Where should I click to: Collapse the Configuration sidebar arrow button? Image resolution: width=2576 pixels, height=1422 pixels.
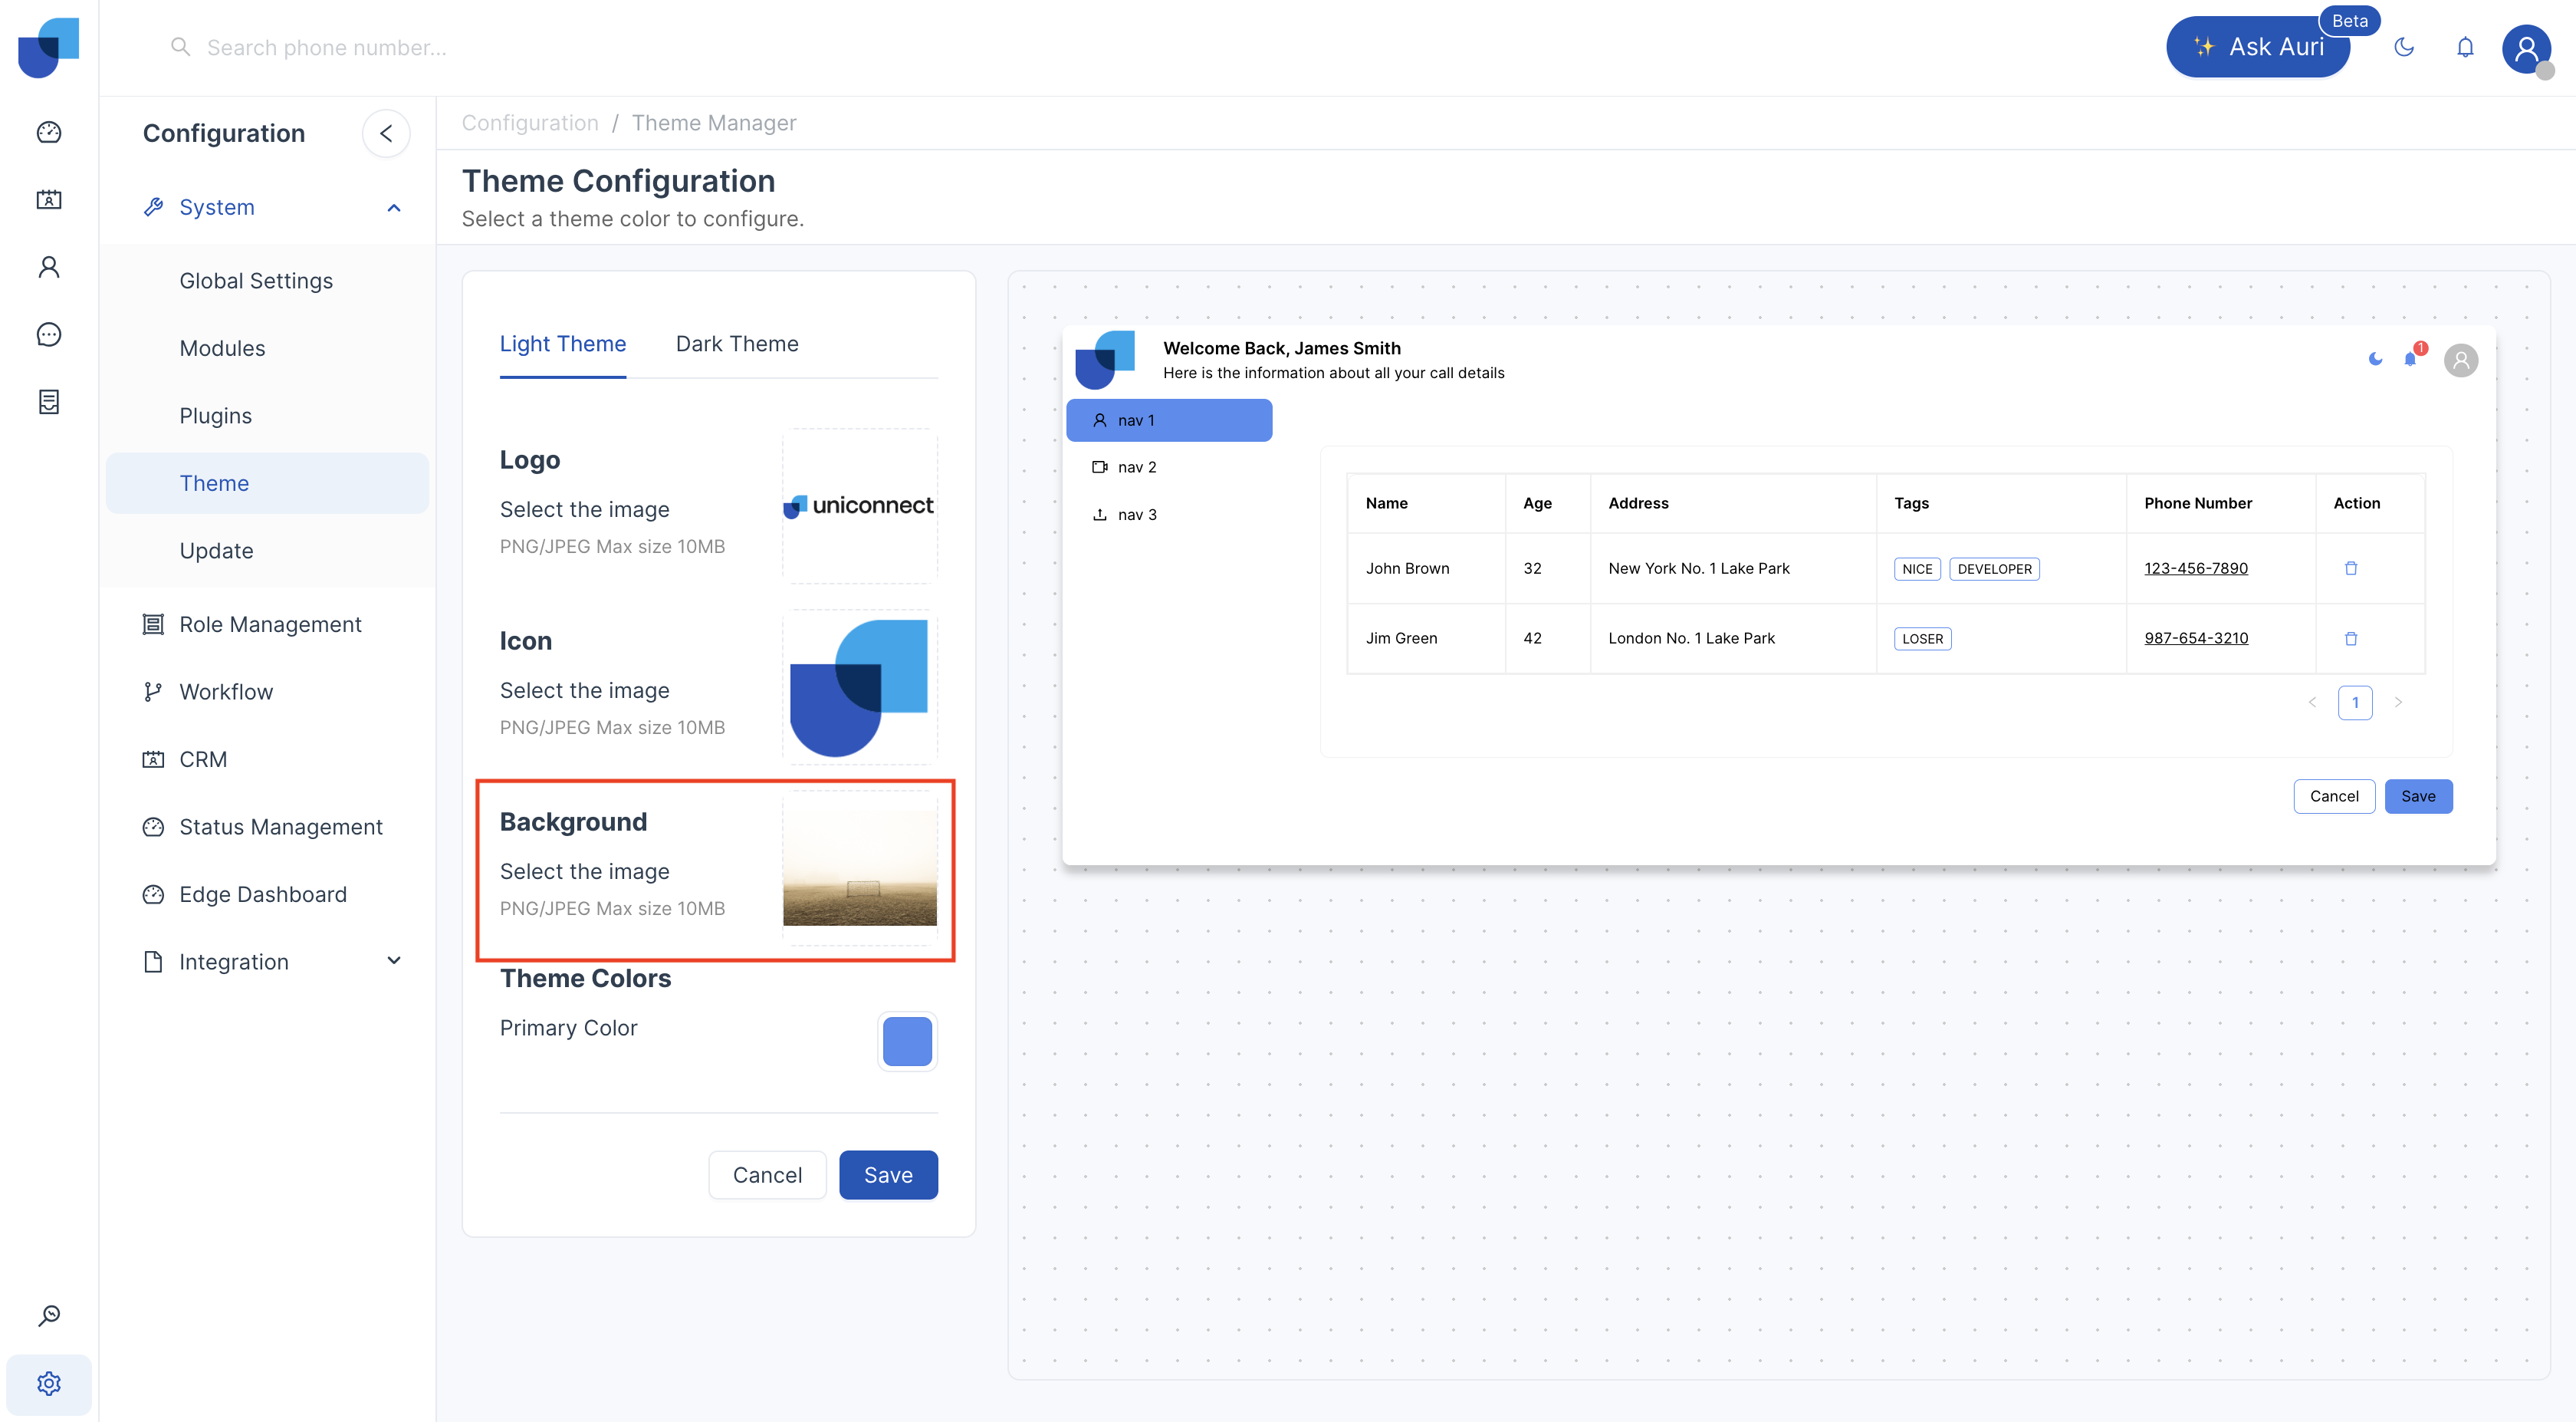[x=386, y=133]
